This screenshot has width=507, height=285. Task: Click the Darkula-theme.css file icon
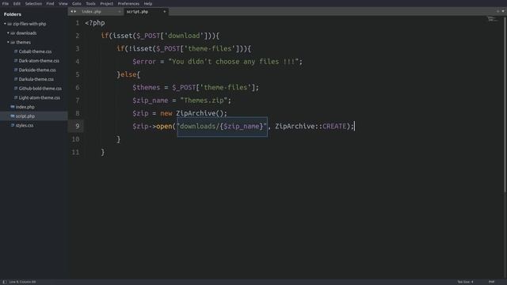[x=16, y=79]
